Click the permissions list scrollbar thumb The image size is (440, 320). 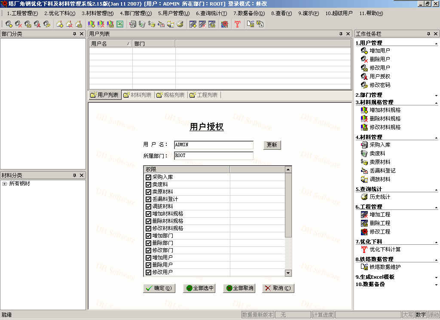288,205
